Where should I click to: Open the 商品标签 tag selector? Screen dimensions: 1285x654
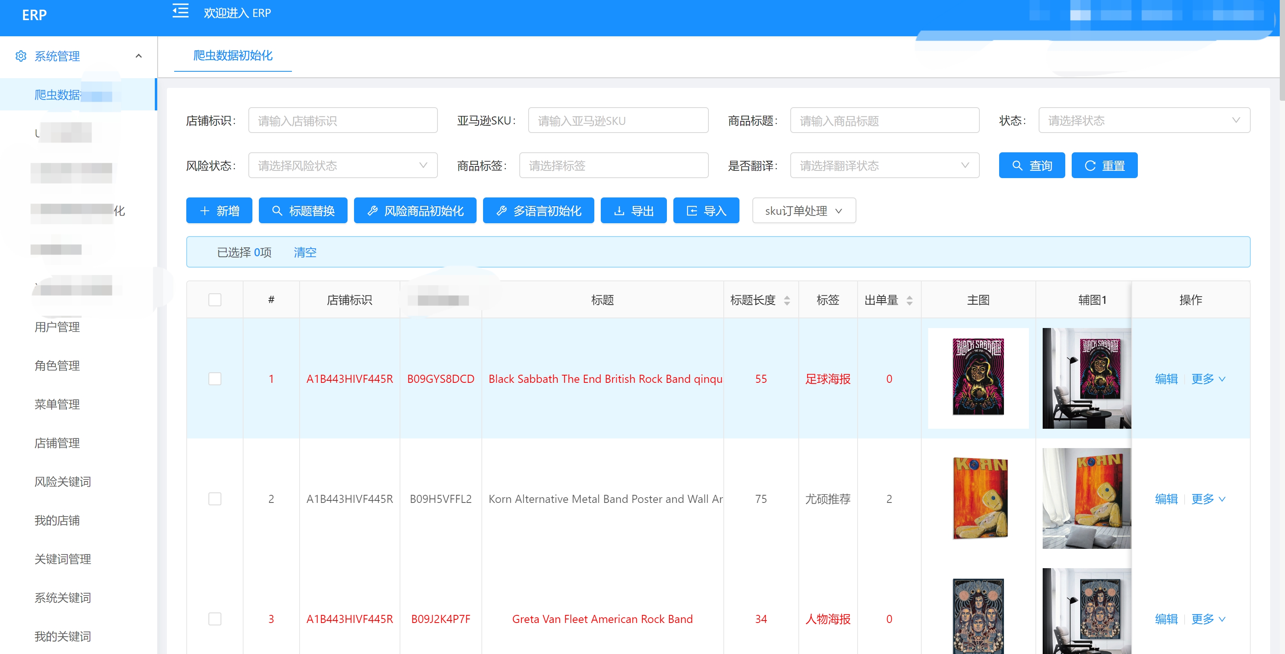pyautogui.click(x=614, y=165)
